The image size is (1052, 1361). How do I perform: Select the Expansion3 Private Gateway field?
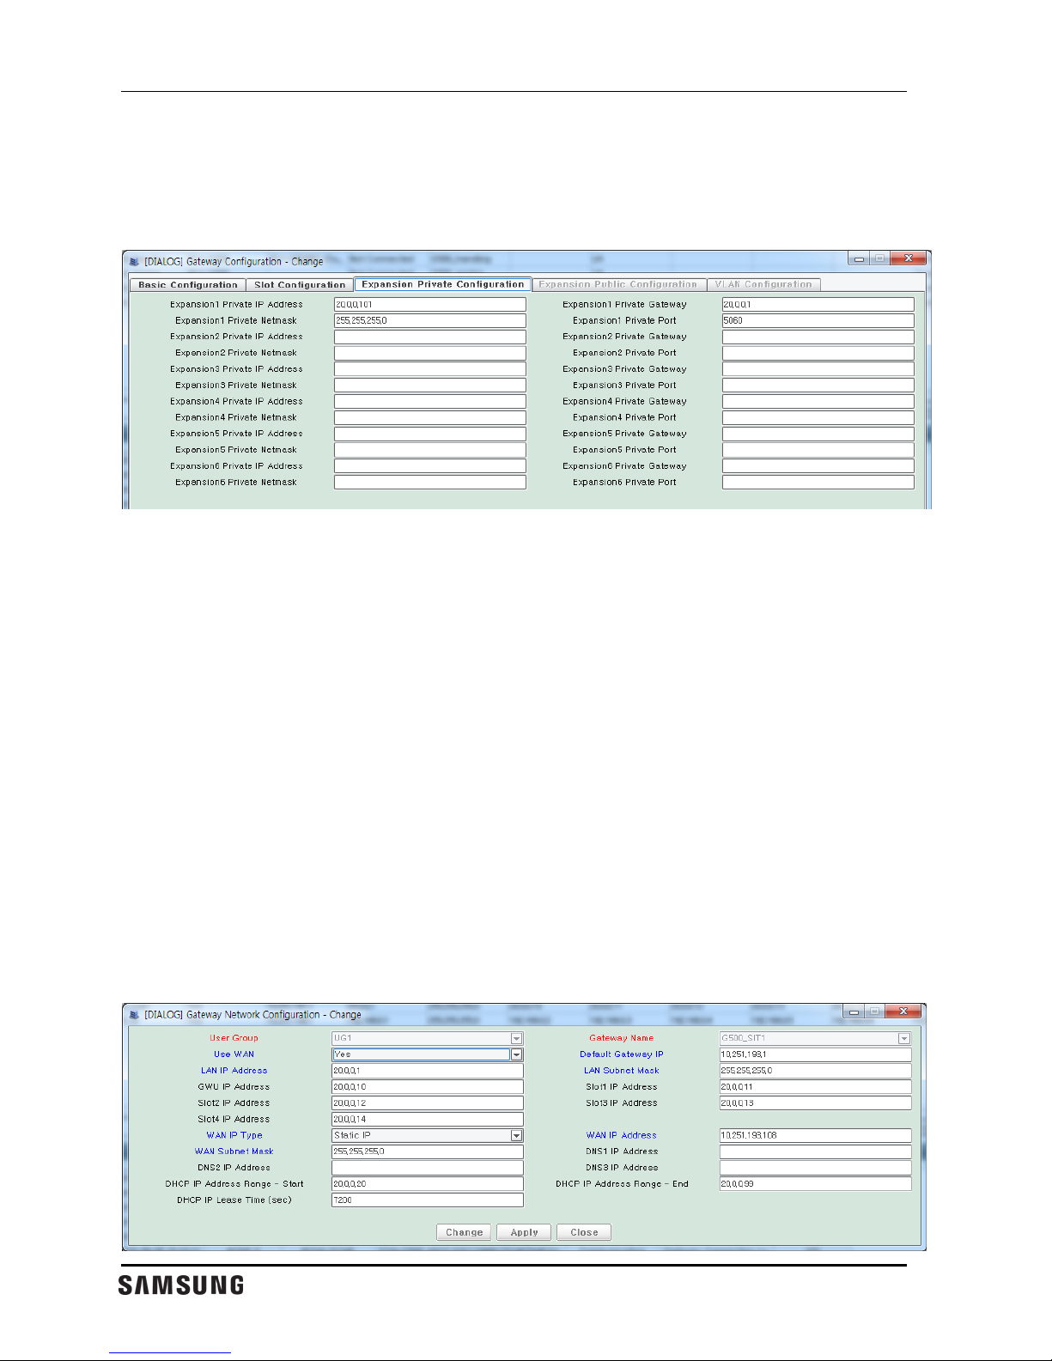coord(818,369)
